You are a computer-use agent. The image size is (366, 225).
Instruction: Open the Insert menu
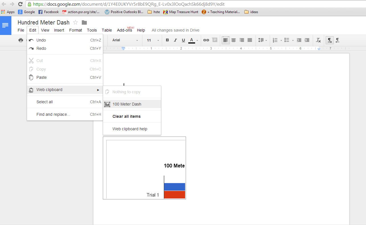(x=59, y=30)
